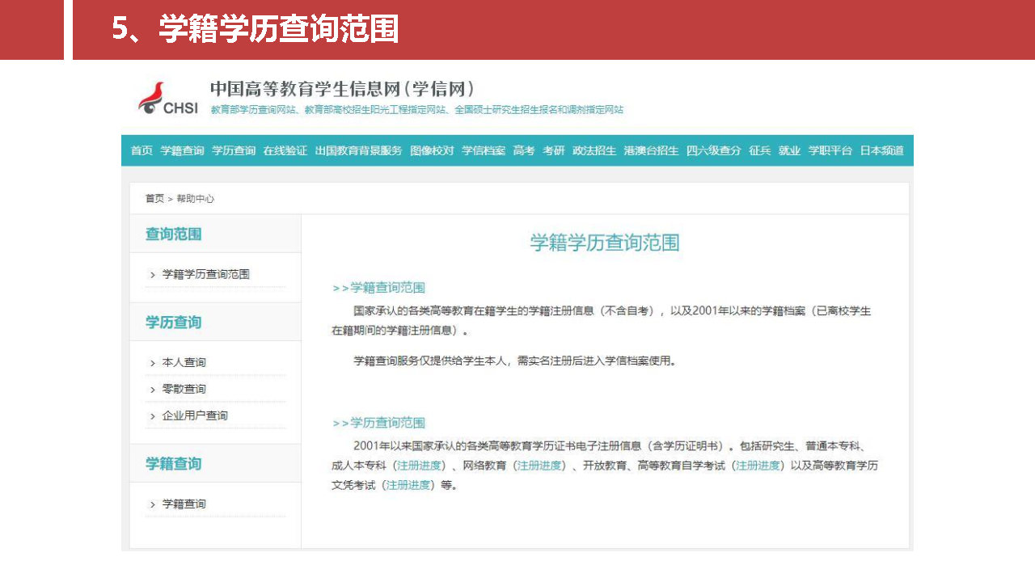The height and width of the screenshot is (582, 1035).
Task: Click 注册进度 link after 高等教育自学考试
Action: click(758, 466)
